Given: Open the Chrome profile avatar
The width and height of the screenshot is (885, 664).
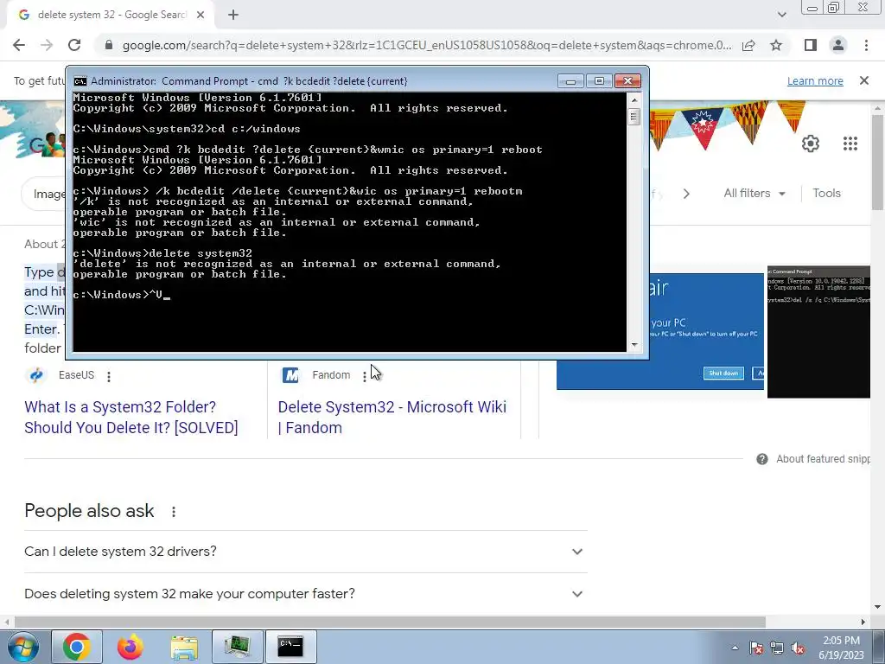Looking at the screenshot, I should click(x=838, y=45).
